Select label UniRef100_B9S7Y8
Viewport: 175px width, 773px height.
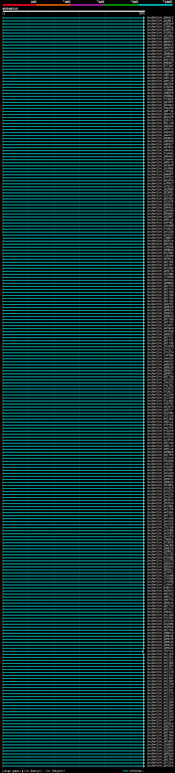[160, 60]
